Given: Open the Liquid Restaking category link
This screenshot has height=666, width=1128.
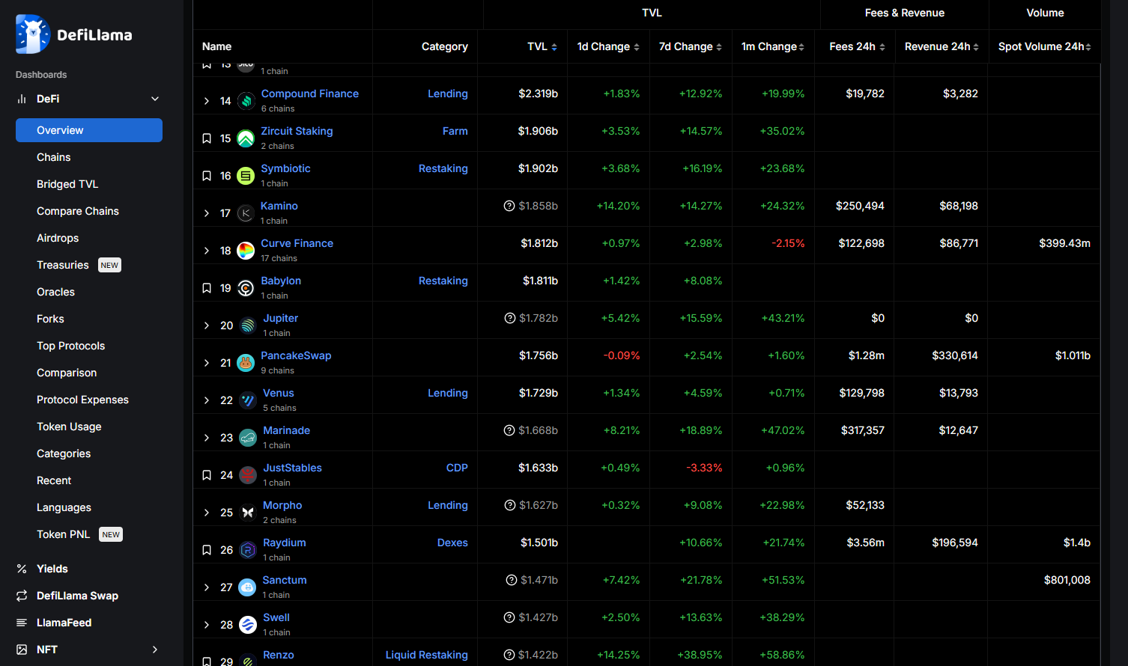Looking at the screenshot, I should click(x=427, y=655).
